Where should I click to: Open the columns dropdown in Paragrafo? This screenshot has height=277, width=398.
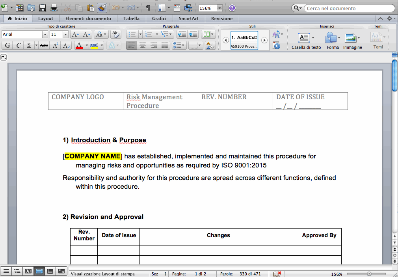click(208, 34)
